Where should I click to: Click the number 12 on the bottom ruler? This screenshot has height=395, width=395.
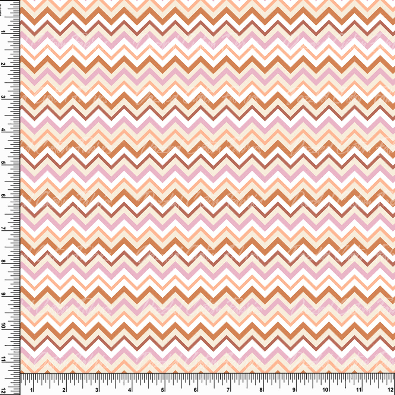click(390, 390)
